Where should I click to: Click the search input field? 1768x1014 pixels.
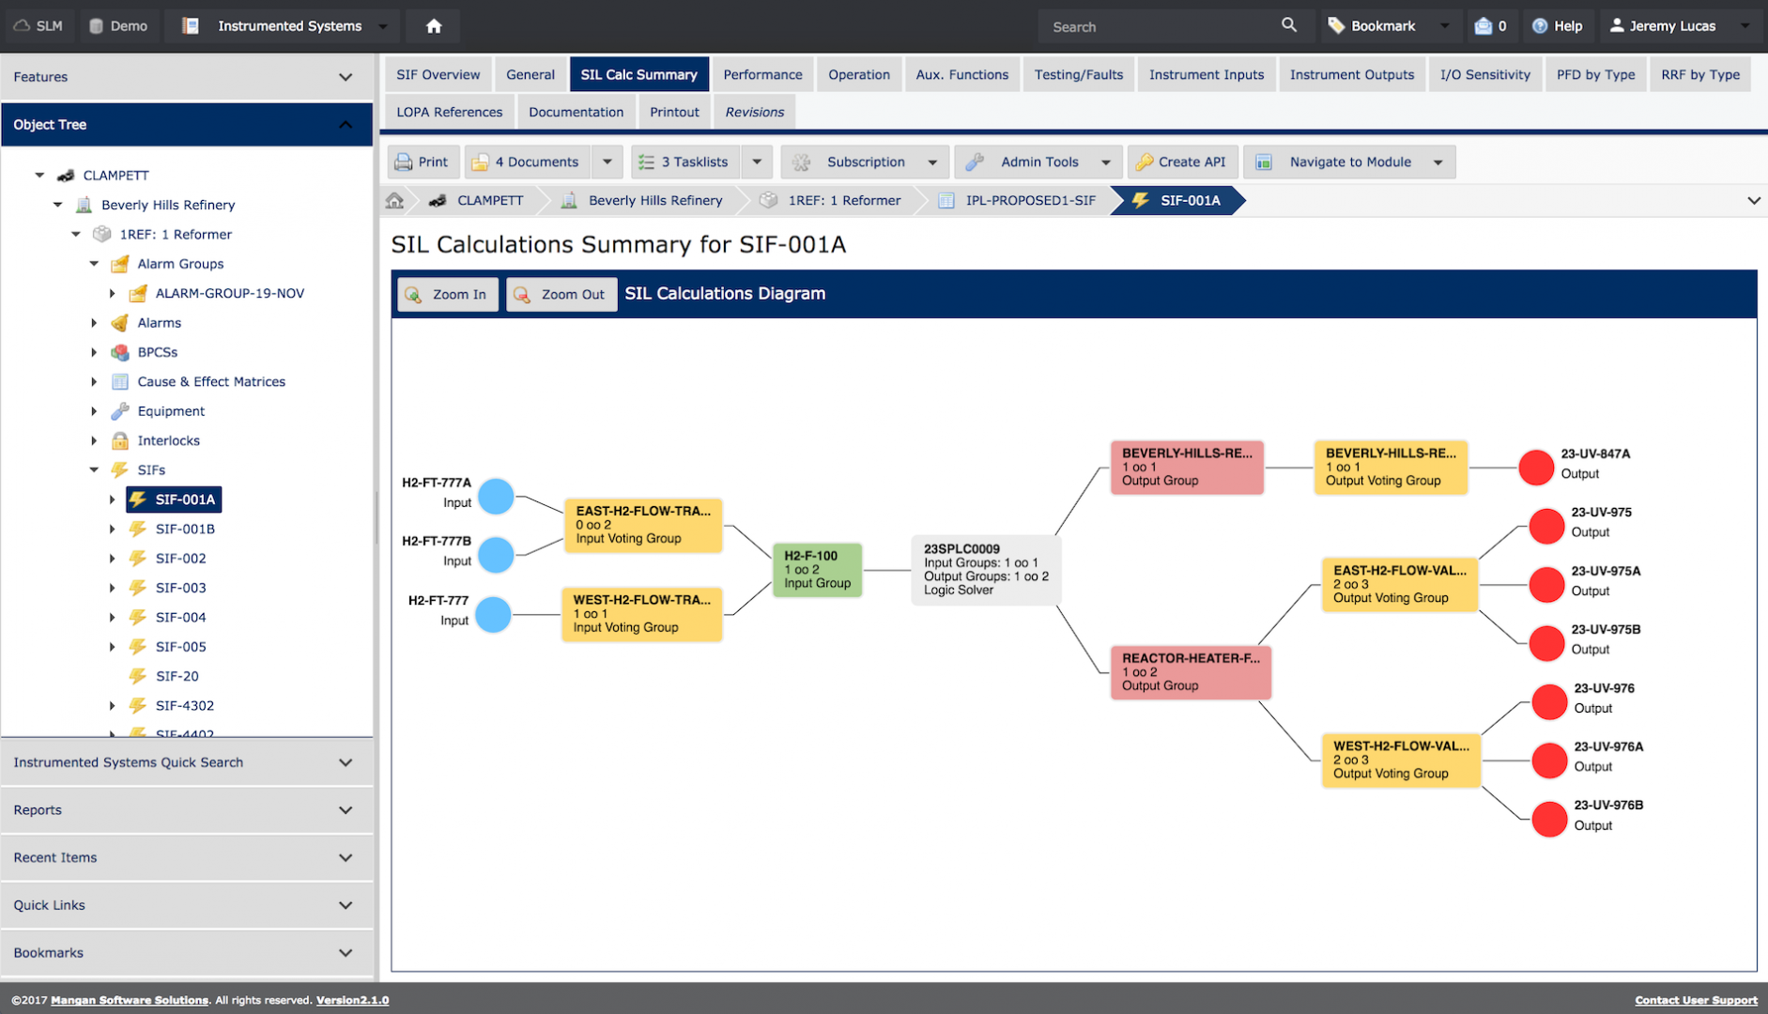click(x=1155, y=25)
